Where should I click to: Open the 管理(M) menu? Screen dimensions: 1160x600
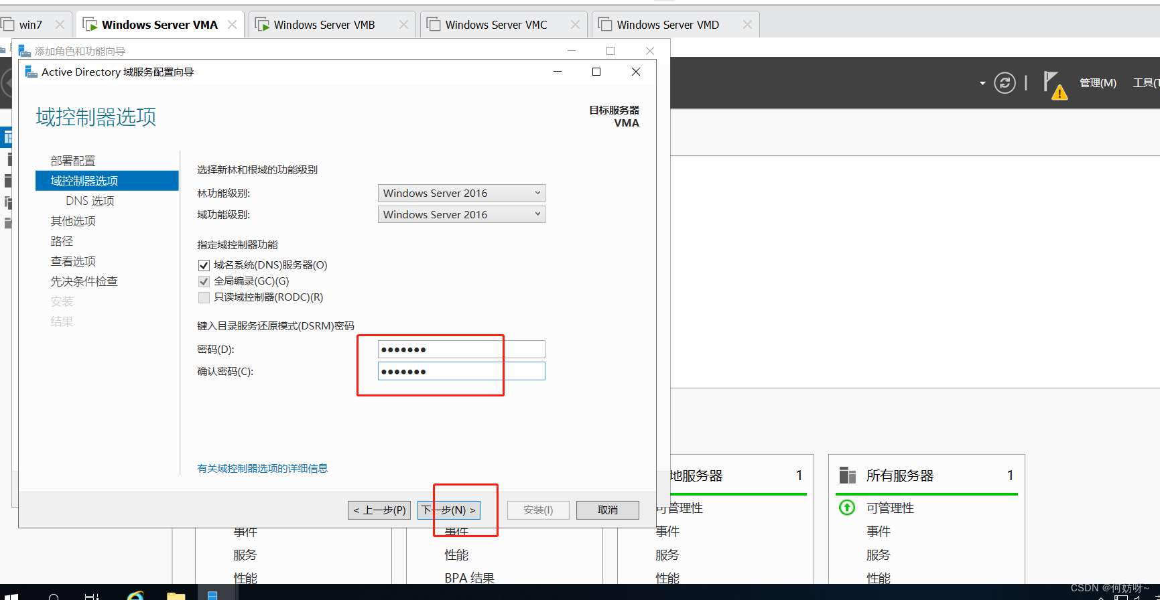pos(1098,83)
